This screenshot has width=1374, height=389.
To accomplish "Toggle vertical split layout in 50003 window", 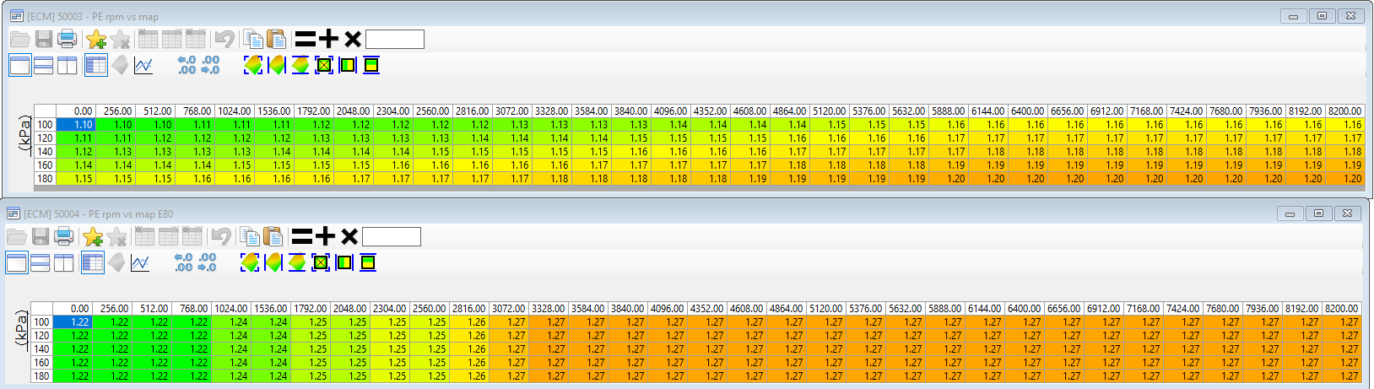I will tap(68, 65).
